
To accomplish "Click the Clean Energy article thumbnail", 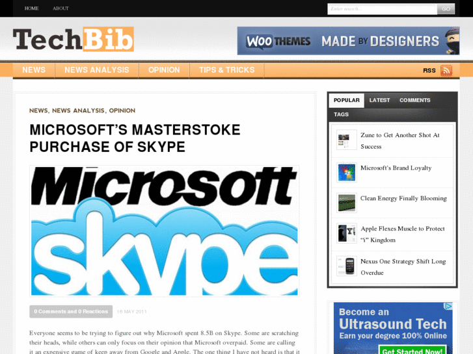I will pos(347,203).
